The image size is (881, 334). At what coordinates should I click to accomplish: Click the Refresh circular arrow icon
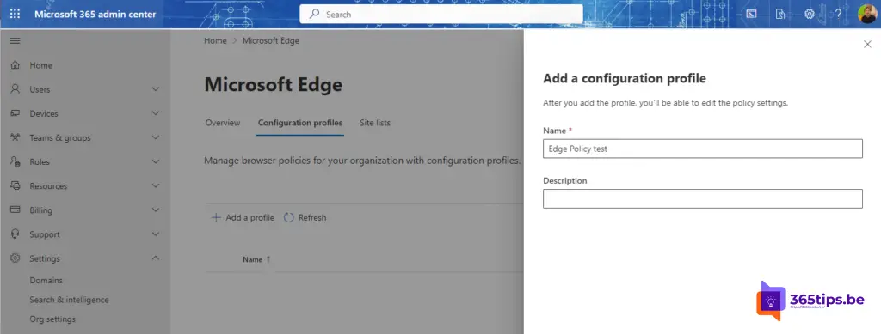(289, 217)
